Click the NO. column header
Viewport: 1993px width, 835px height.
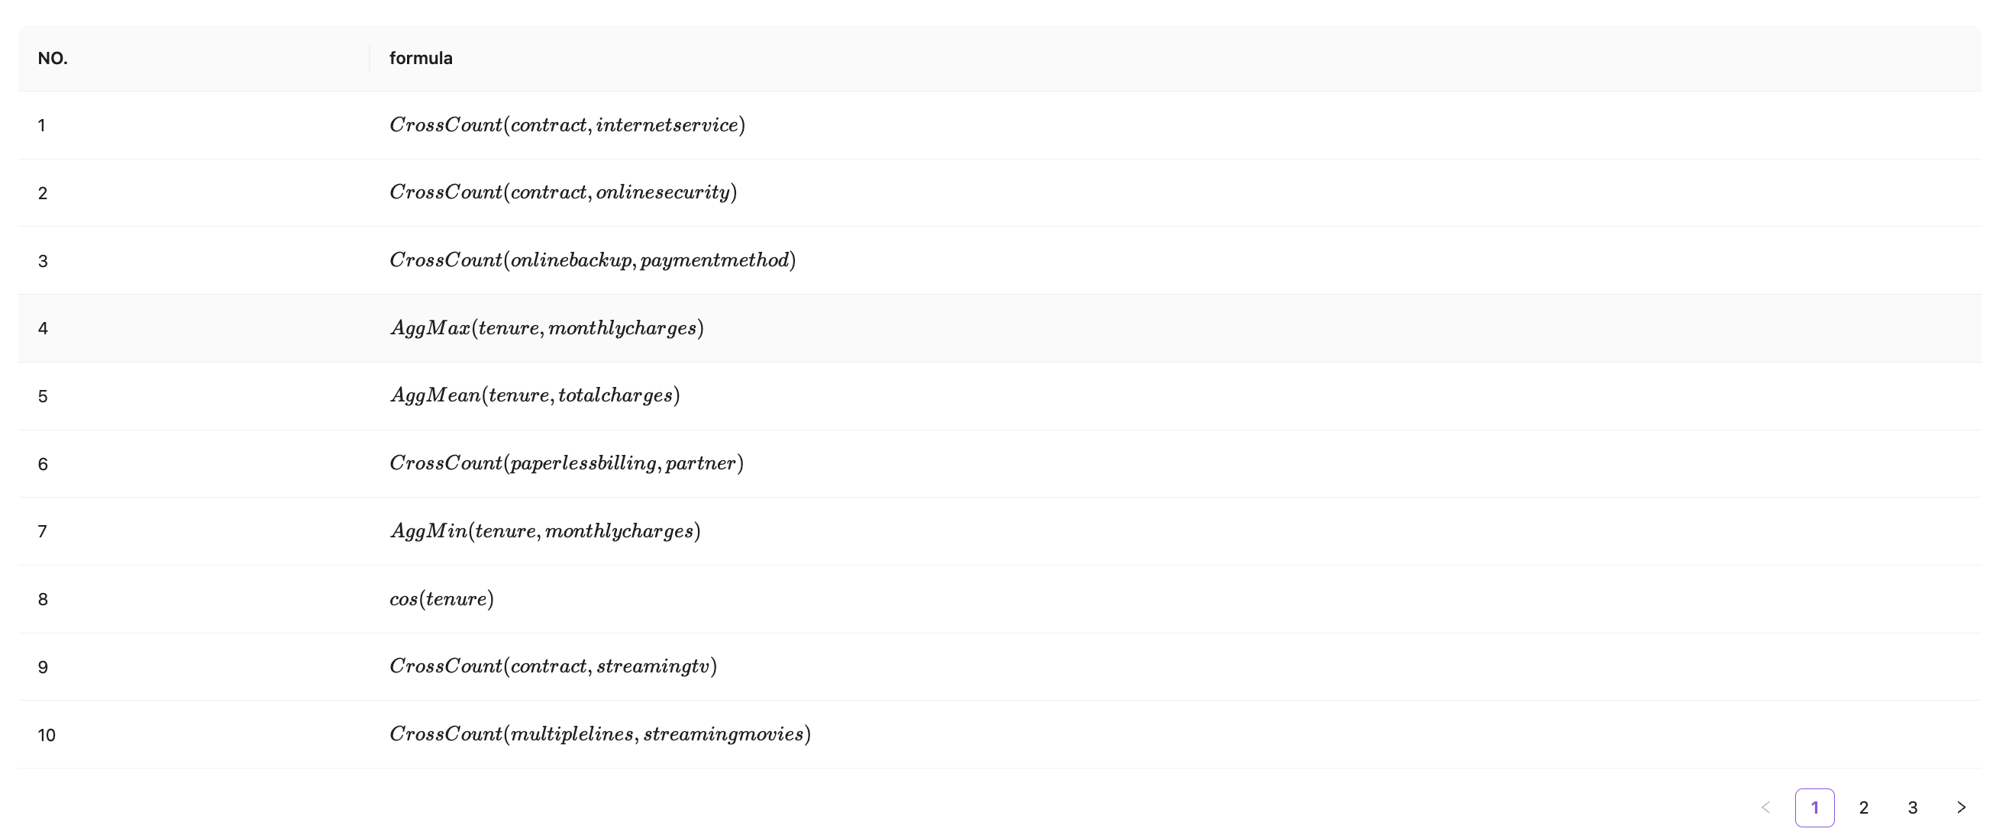click(x=53, y=59)
